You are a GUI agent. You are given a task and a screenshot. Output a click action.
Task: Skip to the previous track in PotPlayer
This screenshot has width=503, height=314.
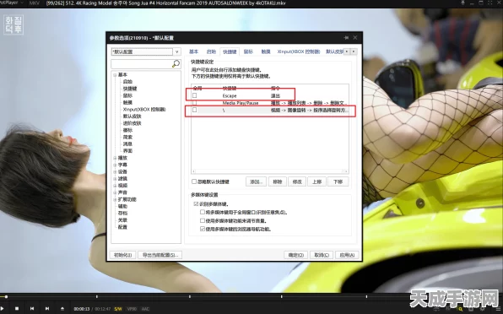[x=32, y=309]
